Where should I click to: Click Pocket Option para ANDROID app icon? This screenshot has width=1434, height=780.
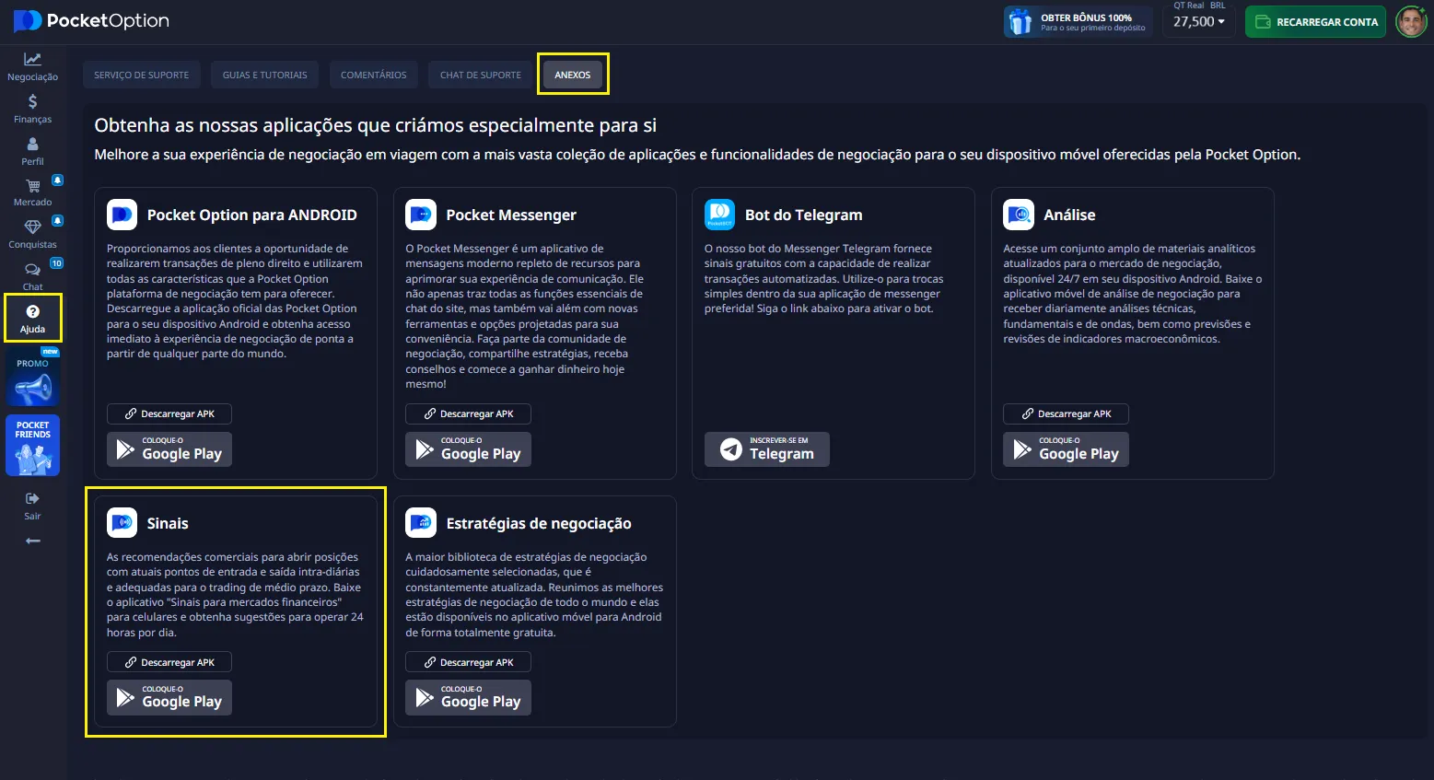(x=122, y=215)
